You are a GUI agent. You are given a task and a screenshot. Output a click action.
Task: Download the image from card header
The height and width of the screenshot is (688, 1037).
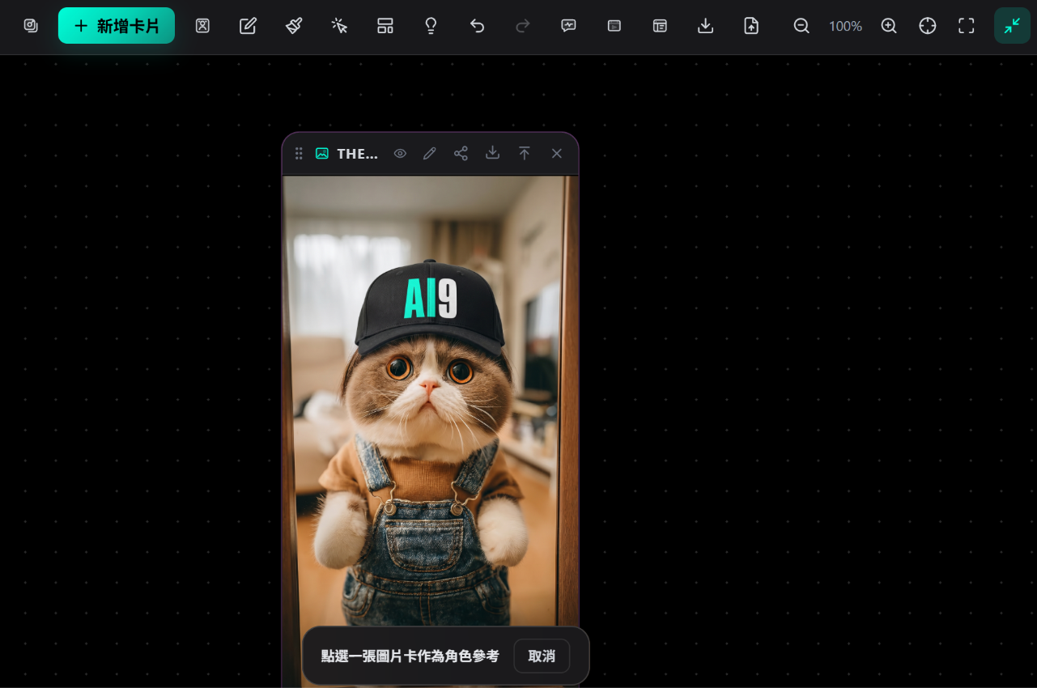[492, 154]
